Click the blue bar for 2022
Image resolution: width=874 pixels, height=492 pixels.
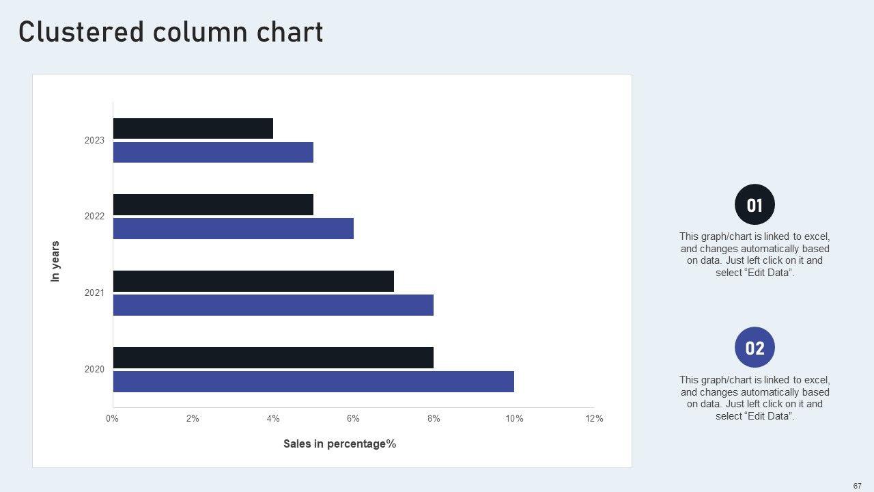233,229
